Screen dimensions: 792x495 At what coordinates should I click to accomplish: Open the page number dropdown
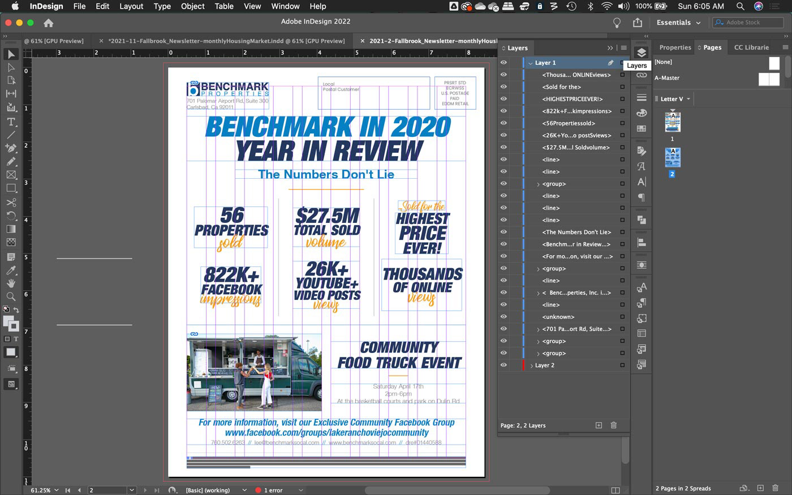coord(132,490)
